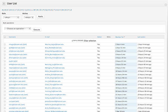Sort by Member for arrow indicator
This screenshot has width=168, height=112.
(x=124, y=37)
